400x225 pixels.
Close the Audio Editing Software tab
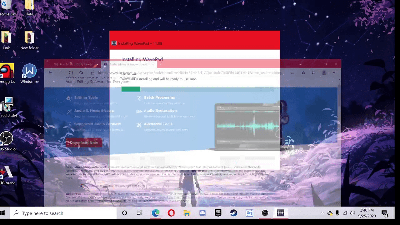pos(153,64)
